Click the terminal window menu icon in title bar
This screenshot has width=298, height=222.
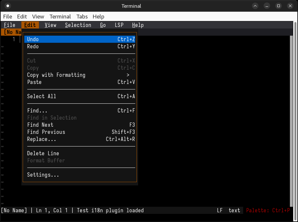[x=8, y=6]
